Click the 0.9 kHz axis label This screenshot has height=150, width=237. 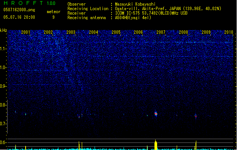pyautogui.click(x=3, y=86)
